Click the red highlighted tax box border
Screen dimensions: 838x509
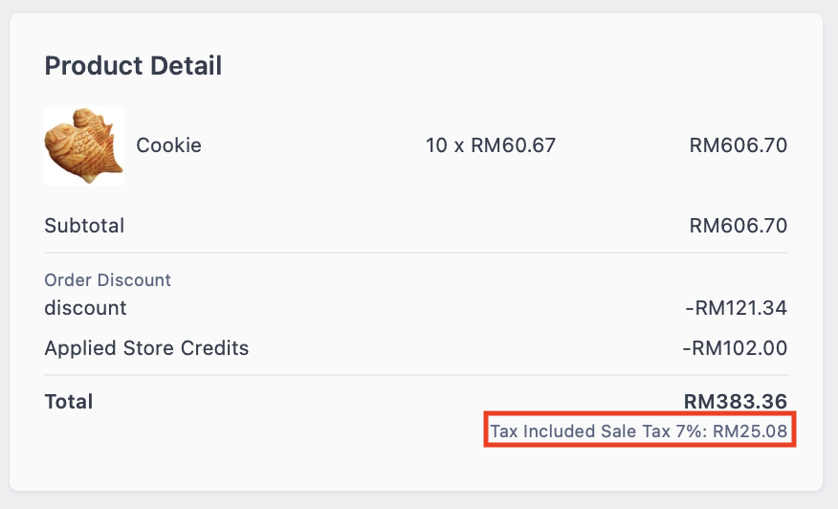(640, 412)
